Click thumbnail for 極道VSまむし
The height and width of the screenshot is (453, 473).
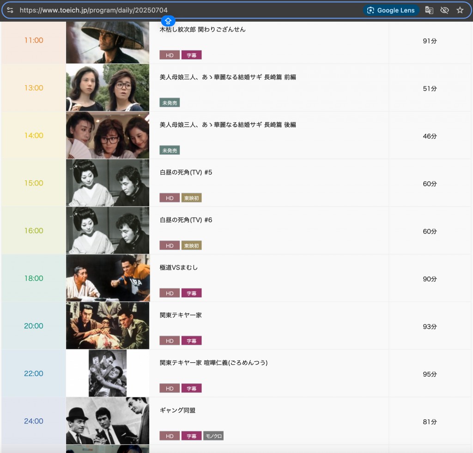click(108, 278)
